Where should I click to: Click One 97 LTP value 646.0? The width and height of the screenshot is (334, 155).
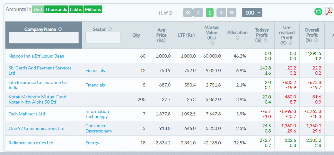pyautogui.click(x=190, y=129)
